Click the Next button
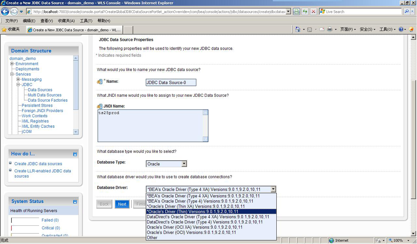This screenshot has width=417, height=244. (x=122, y=204)
